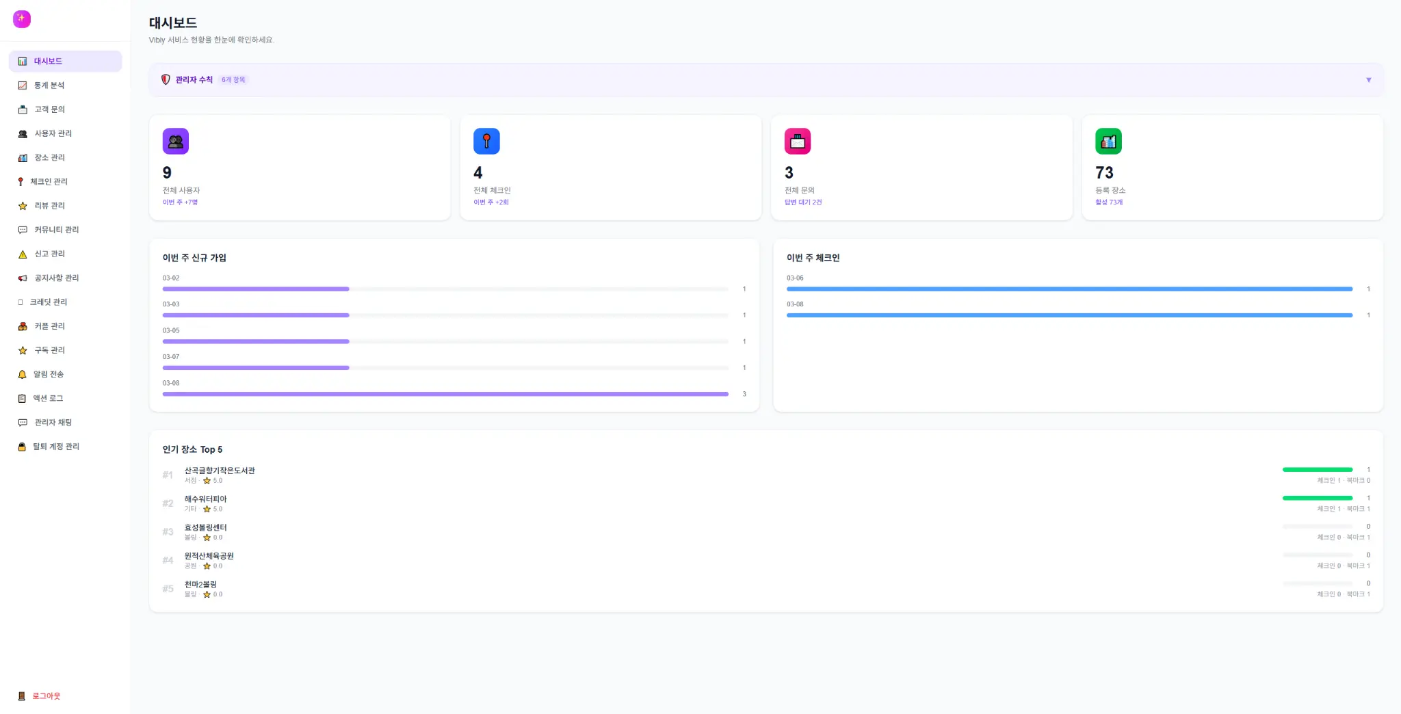The width and height of the screenshot is (1401, 714).
Task: Click the green building icon above 등록 장소
Action: tap(1108, 142)
